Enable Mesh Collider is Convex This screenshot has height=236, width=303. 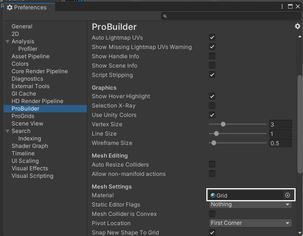click(212, 214)
